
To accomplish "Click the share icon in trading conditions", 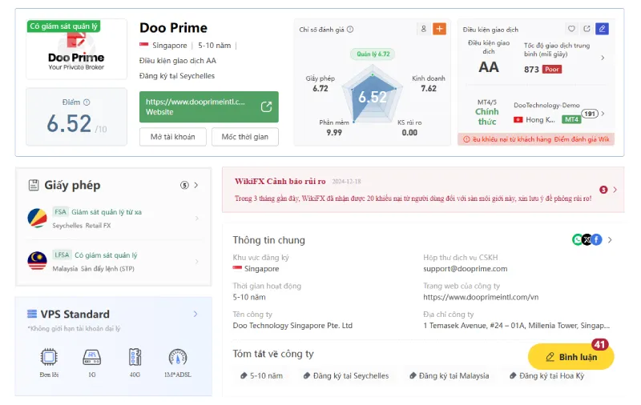I will coord(587,29).
